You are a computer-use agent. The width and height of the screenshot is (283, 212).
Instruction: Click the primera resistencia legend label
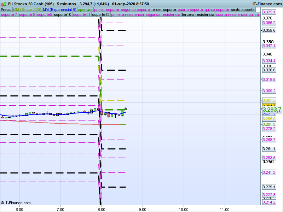(x=127, y=15)
